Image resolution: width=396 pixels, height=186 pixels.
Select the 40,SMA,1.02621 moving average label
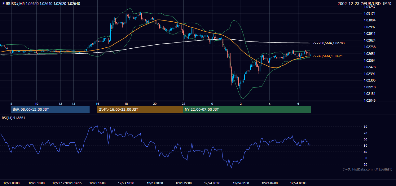[x=328, y=56]
